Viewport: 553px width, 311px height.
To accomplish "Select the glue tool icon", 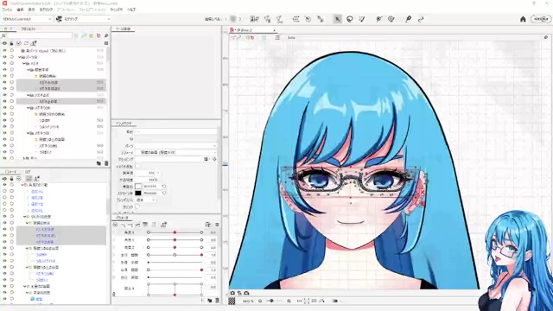I will [408, 19].
